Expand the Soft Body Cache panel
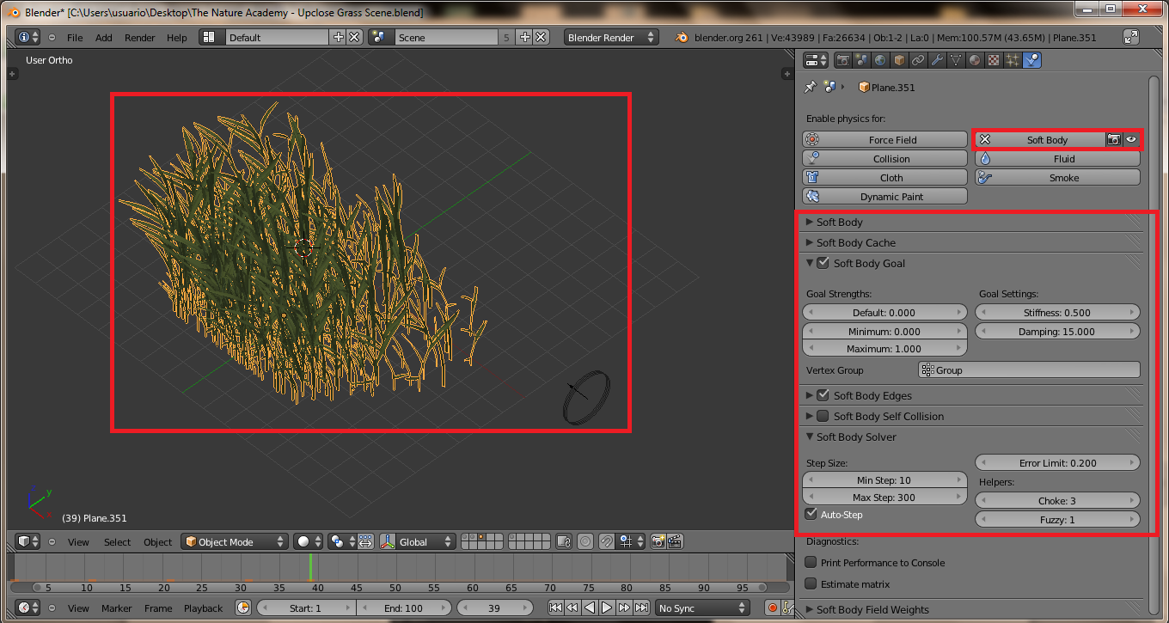Viewport: 1169px width, 623px height. click(x=855, y=242)
